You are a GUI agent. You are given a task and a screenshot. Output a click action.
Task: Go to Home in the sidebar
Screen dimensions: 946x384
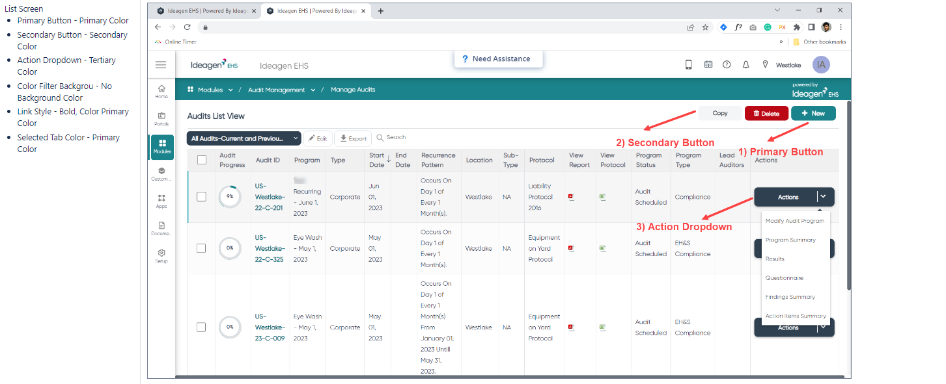161,91
